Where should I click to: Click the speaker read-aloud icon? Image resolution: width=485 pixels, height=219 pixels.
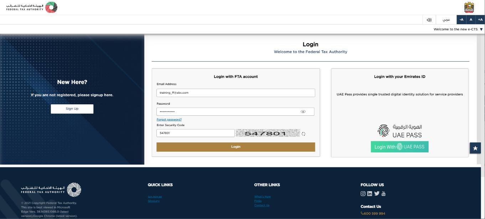click(429, 20)
